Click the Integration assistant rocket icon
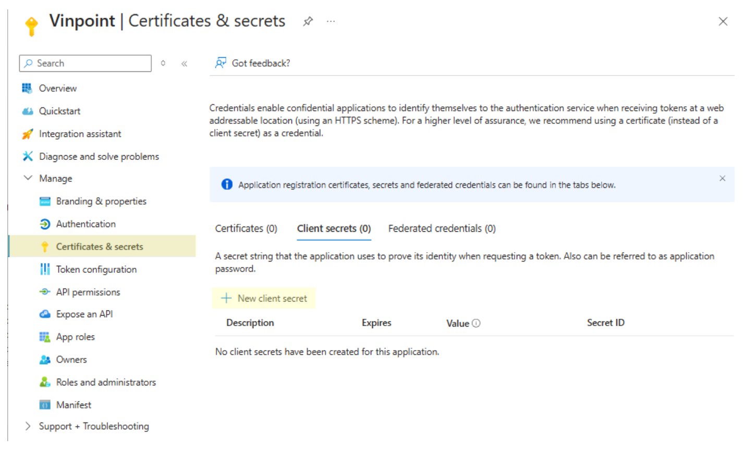Screen dimensions: 755x449 click(27, 134)
